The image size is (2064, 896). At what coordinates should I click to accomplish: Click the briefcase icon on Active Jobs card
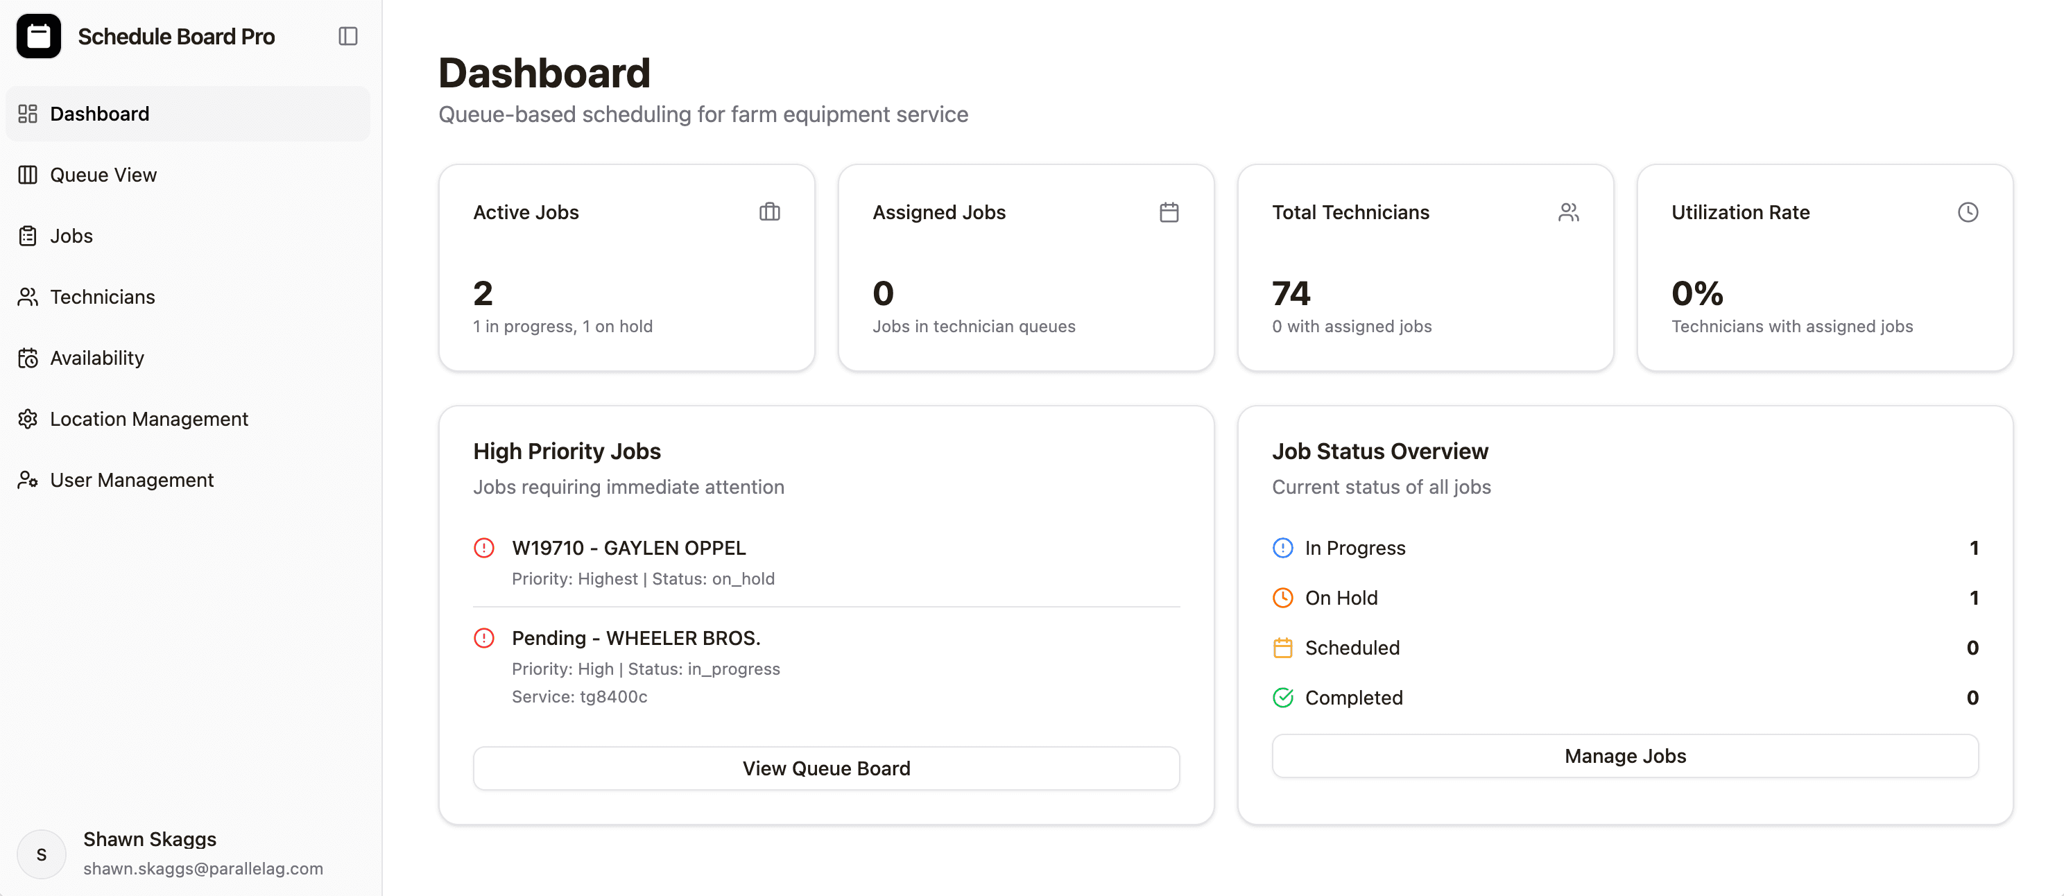click(769, 212)
